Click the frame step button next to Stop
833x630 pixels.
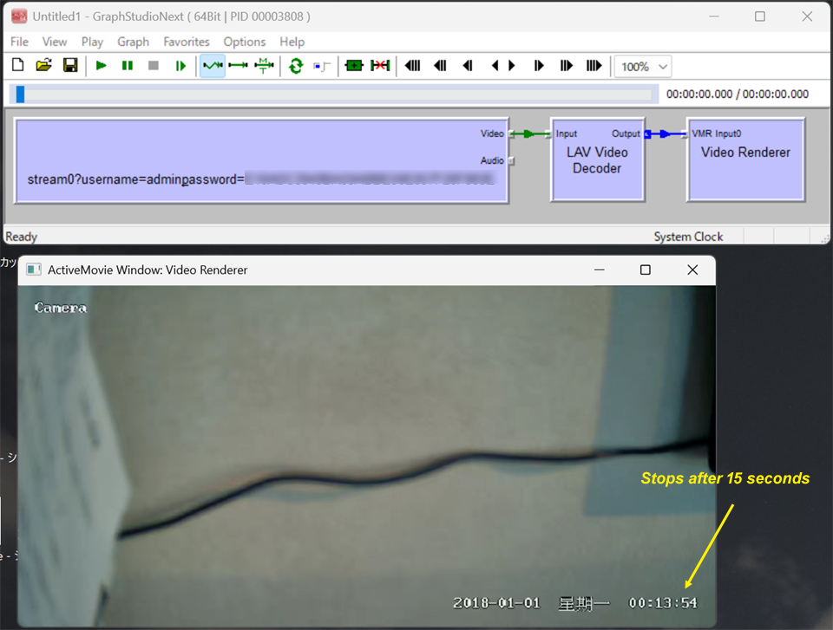click(180, 66)
